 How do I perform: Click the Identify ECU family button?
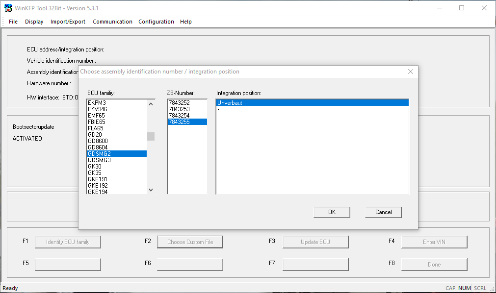click(68, 242)
